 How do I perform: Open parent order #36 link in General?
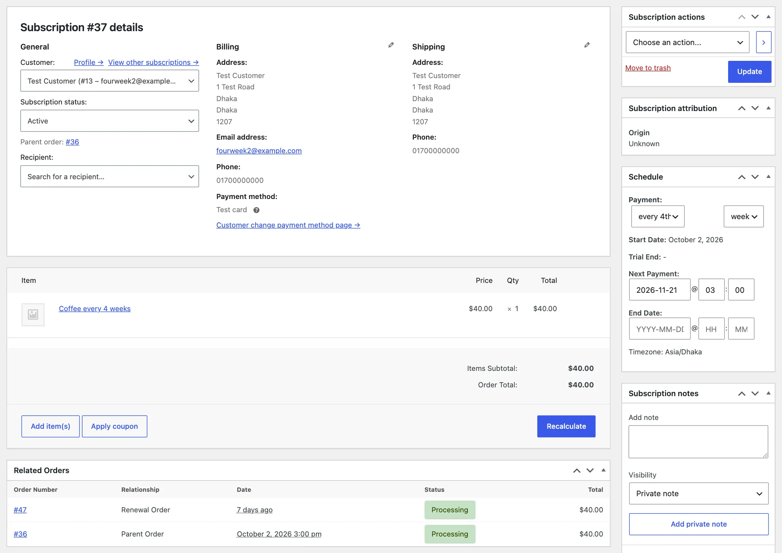[72, 142]
